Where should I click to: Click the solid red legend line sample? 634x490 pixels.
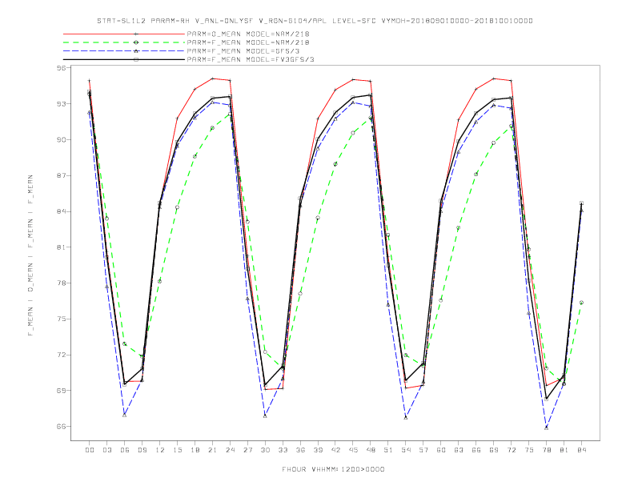tap(124, 34)
